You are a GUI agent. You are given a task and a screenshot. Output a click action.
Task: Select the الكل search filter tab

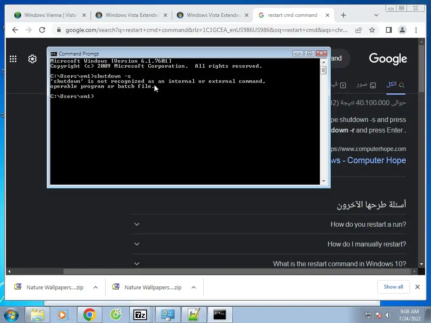click(x=395, y=85)
